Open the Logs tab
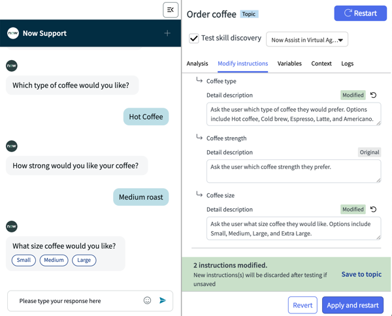 point(348,64)
